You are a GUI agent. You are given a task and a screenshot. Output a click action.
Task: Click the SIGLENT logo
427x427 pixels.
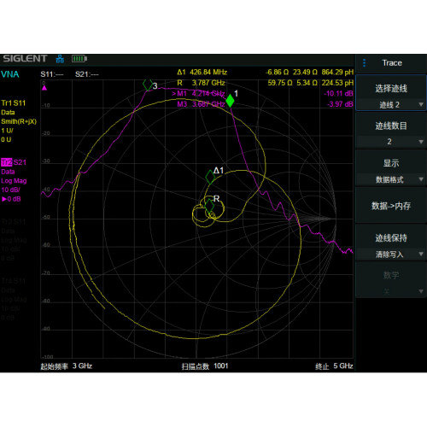pyautogui.click(x=25, y=59)
